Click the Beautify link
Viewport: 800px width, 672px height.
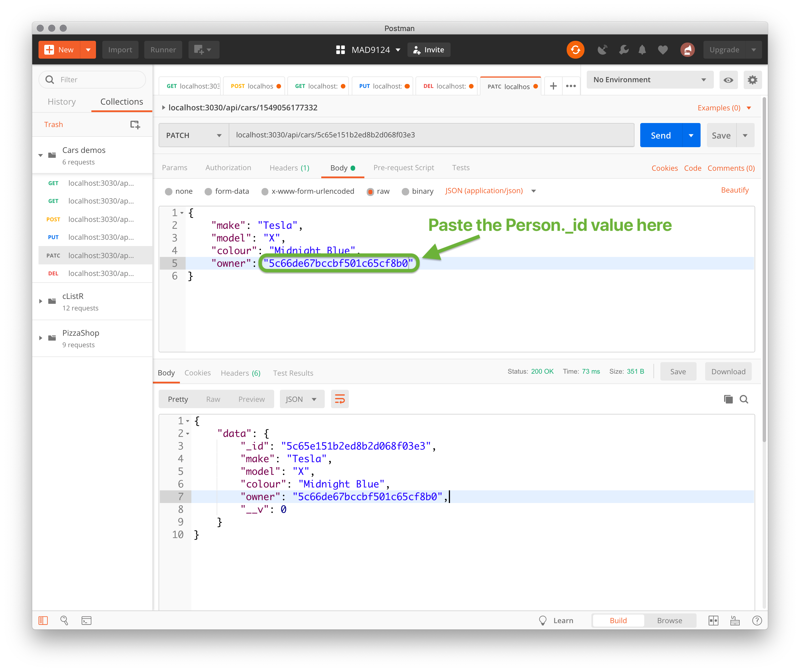[x=734, y=190]
